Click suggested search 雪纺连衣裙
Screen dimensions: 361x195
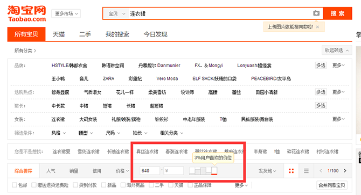(88, 151)
